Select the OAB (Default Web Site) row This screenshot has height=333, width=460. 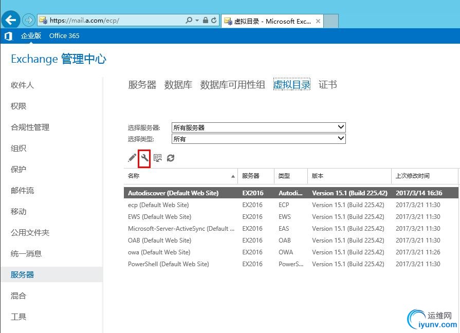point(291,240)
